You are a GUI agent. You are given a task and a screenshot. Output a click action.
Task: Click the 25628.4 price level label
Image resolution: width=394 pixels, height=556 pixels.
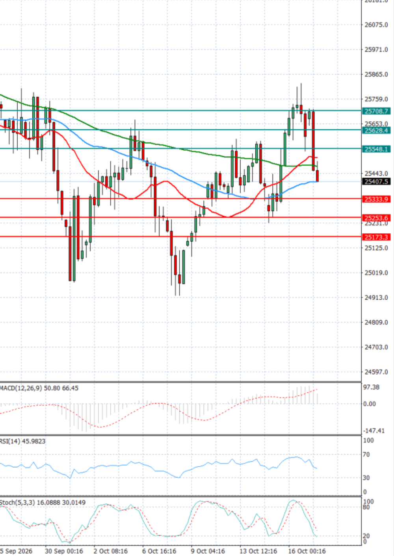pos(376,130)
